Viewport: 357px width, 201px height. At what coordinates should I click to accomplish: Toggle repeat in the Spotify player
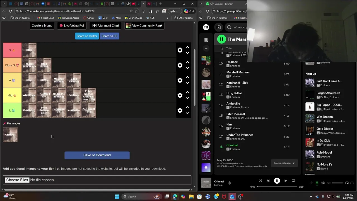(293, 181)
